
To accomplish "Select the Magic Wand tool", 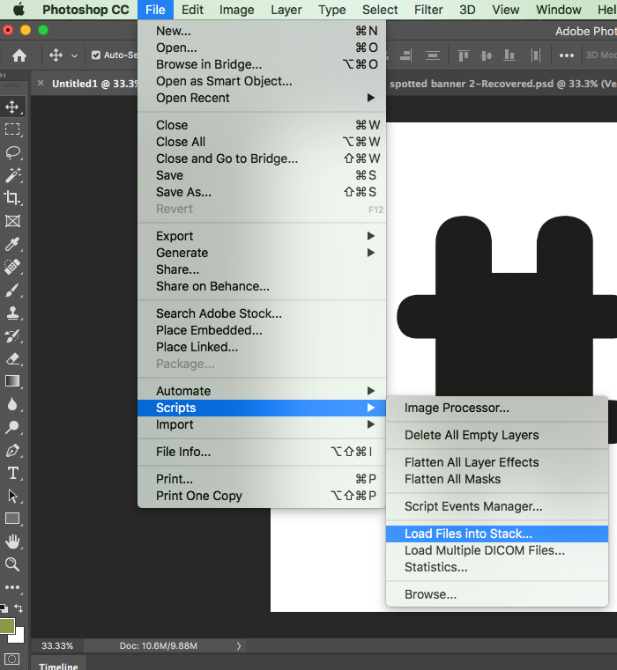I will pyautogui.click(x=12, y=175).
